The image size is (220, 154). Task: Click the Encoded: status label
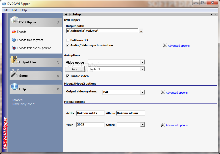[x=17, y=100]
